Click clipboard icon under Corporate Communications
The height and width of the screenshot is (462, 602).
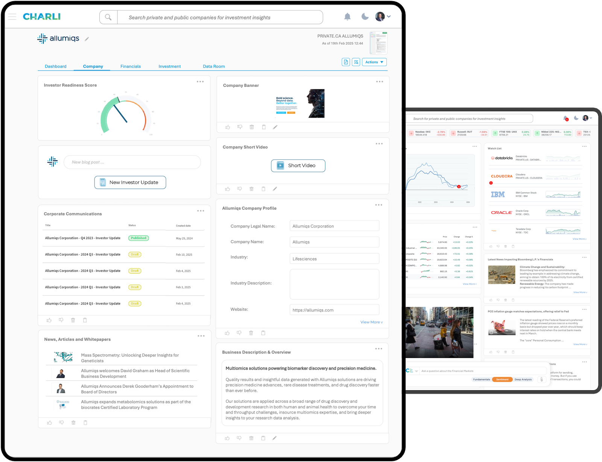pyautogui.click(x=85, y=320)
